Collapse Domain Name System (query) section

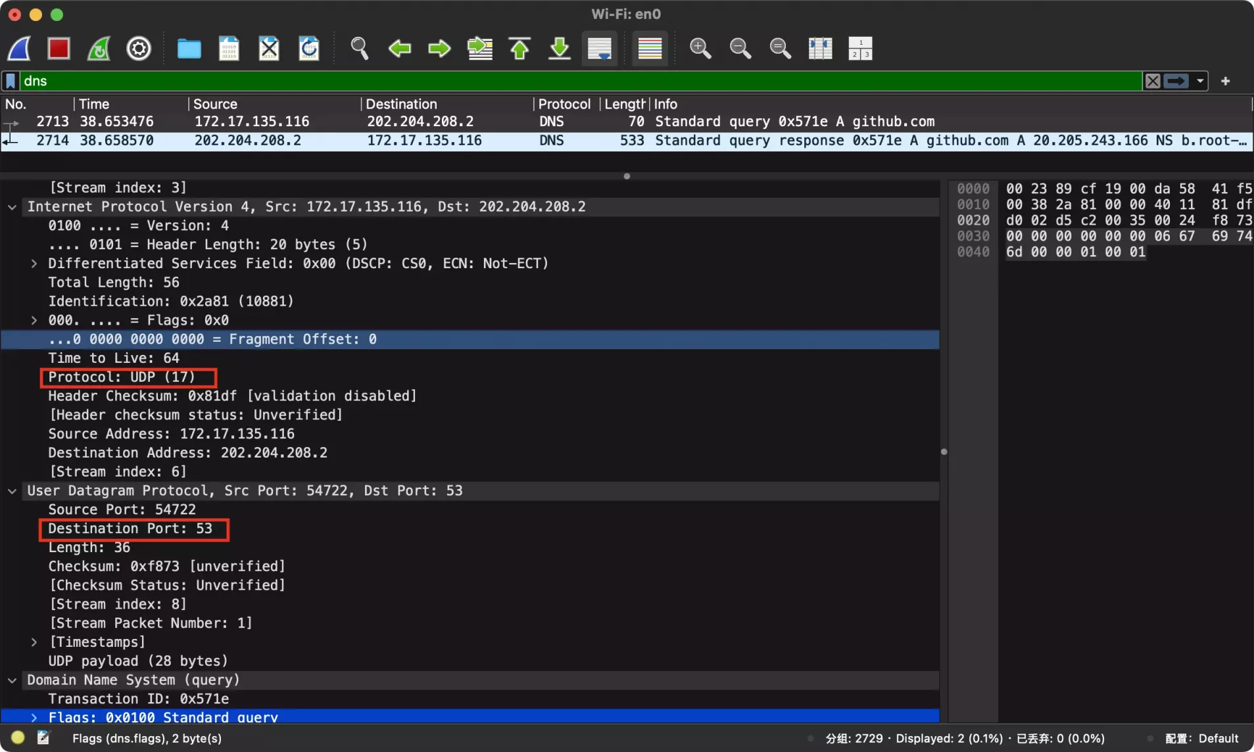click(12, 680)
